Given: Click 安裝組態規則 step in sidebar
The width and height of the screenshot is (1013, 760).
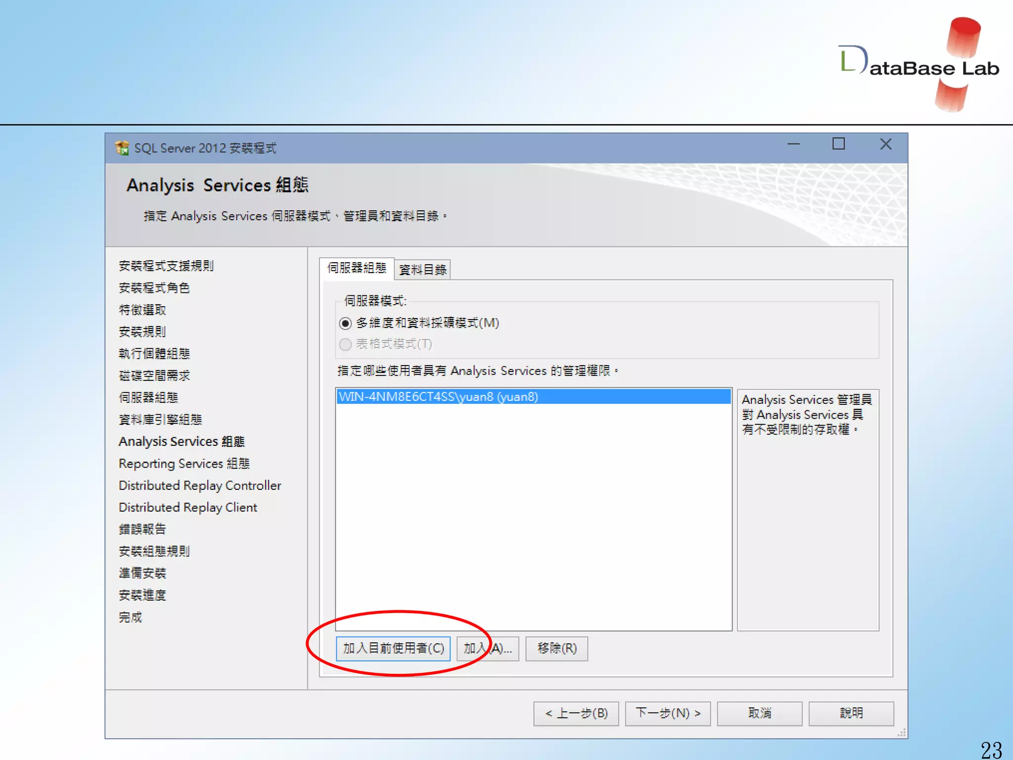Looking at the screenshot, I should [154, 552].
